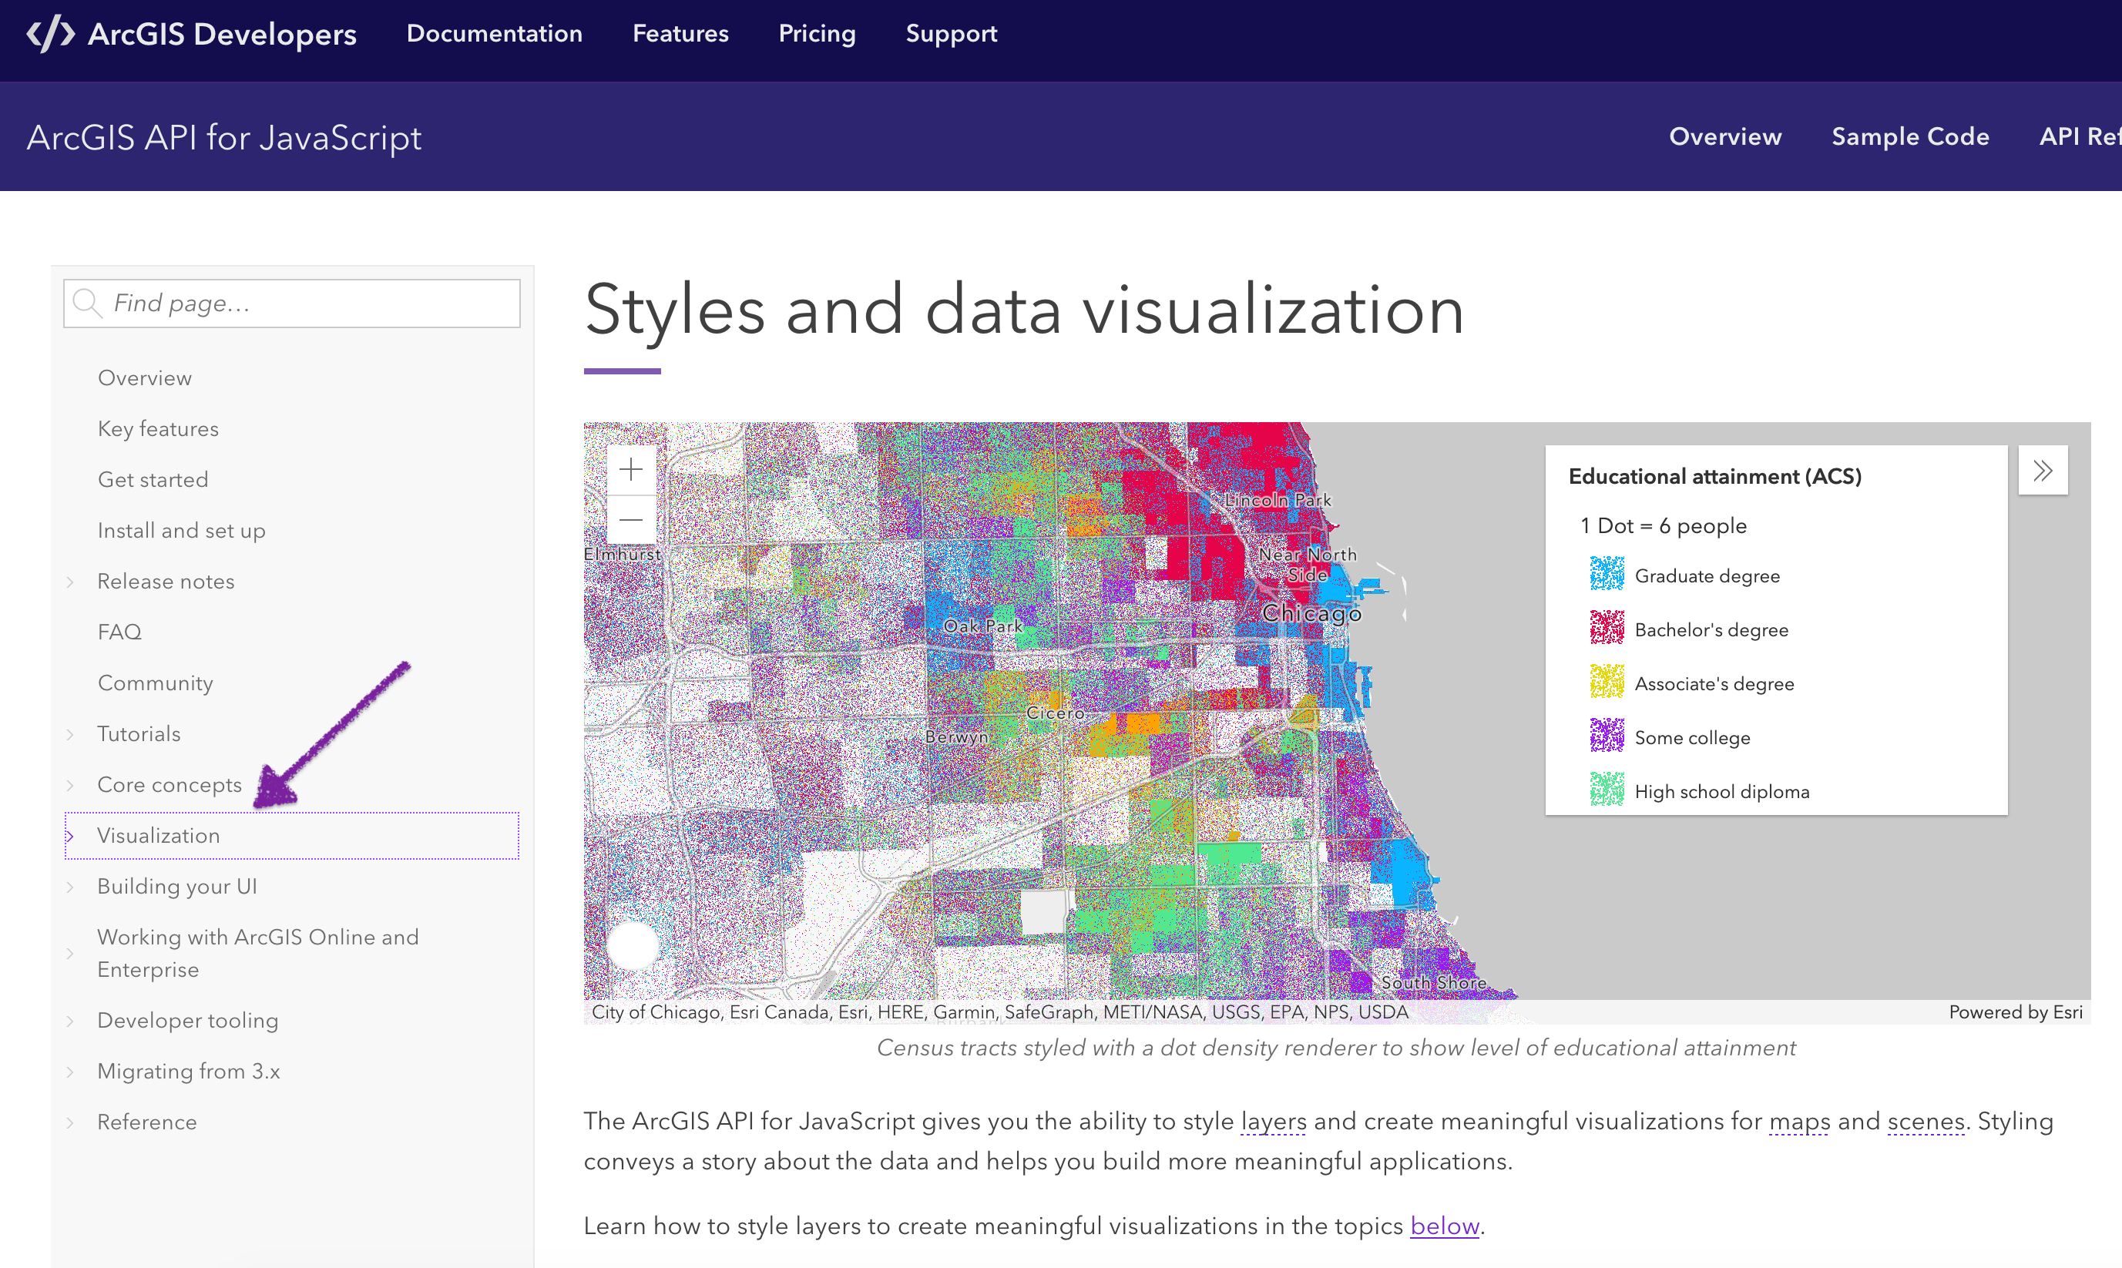Click the search magnifier in Find page field
Viewport: 2122px width, 1268px height.
[x=88, y=304]
